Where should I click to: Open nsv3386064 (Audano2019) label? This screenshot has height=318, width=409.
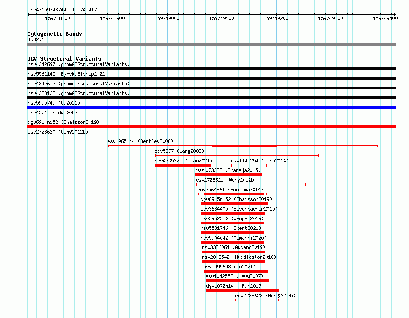[233, 247]
